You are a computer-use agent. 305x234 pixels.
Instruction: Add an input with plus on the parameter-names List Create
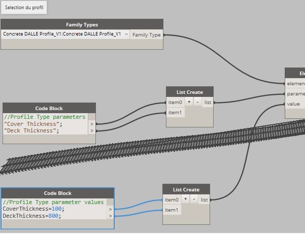tap(189, 102)
